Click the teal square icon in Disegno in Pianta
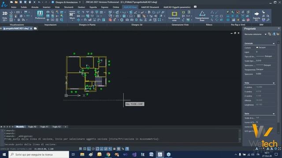This screenshot has width=282, height=158. 104,20
